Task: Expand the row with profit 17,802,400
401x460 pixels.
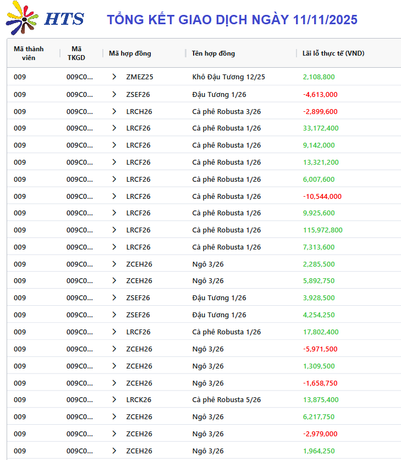Action: pos(114,332)
